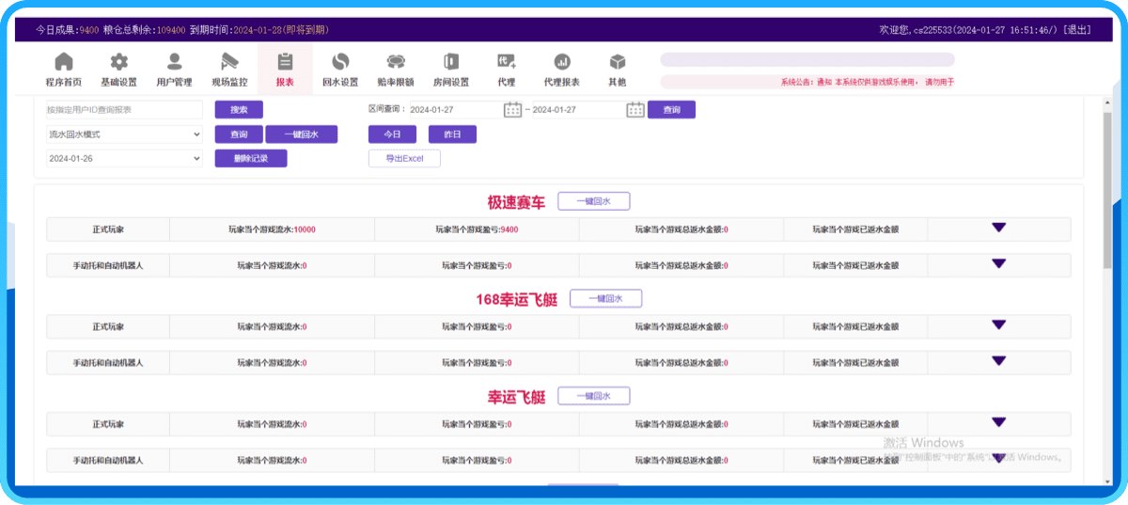Open 房间设置 door icon

(x=451, y=63)
